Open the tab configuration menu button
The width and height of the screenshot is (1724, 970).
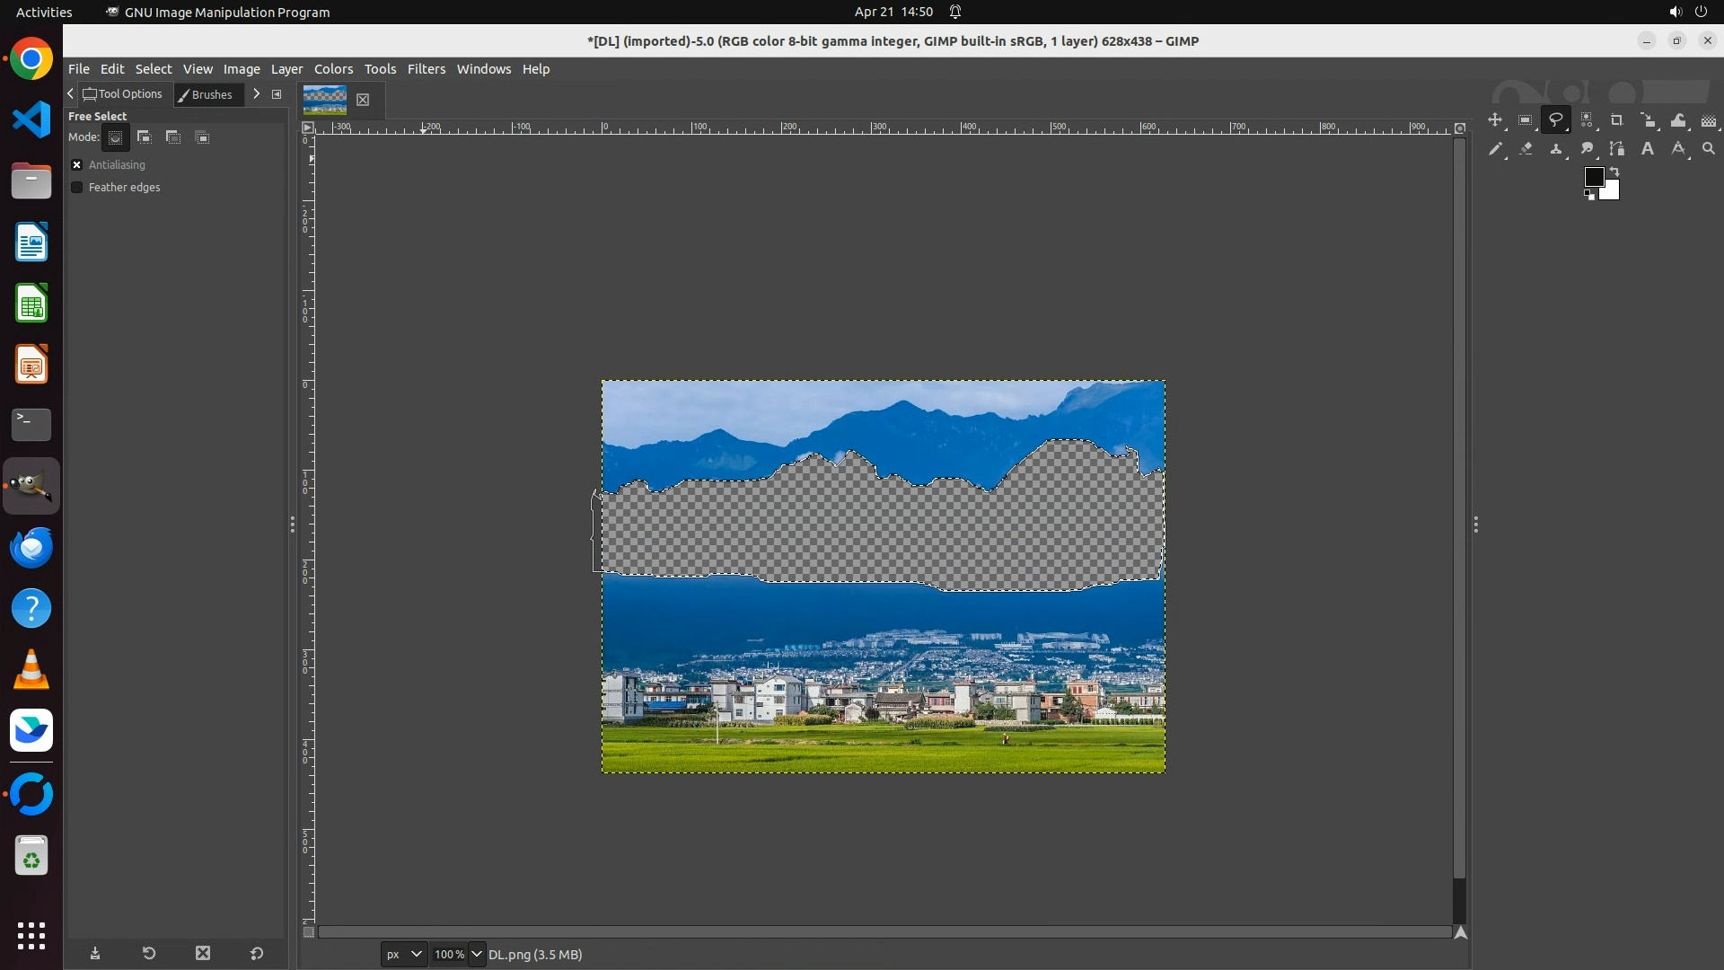coord(277,94)
